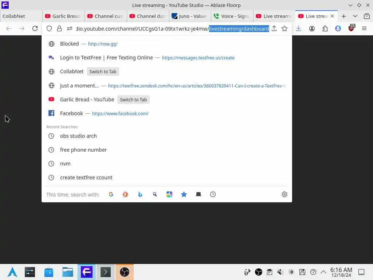
Task: Expand the list all tabs chevron
Action: point(355,16)
